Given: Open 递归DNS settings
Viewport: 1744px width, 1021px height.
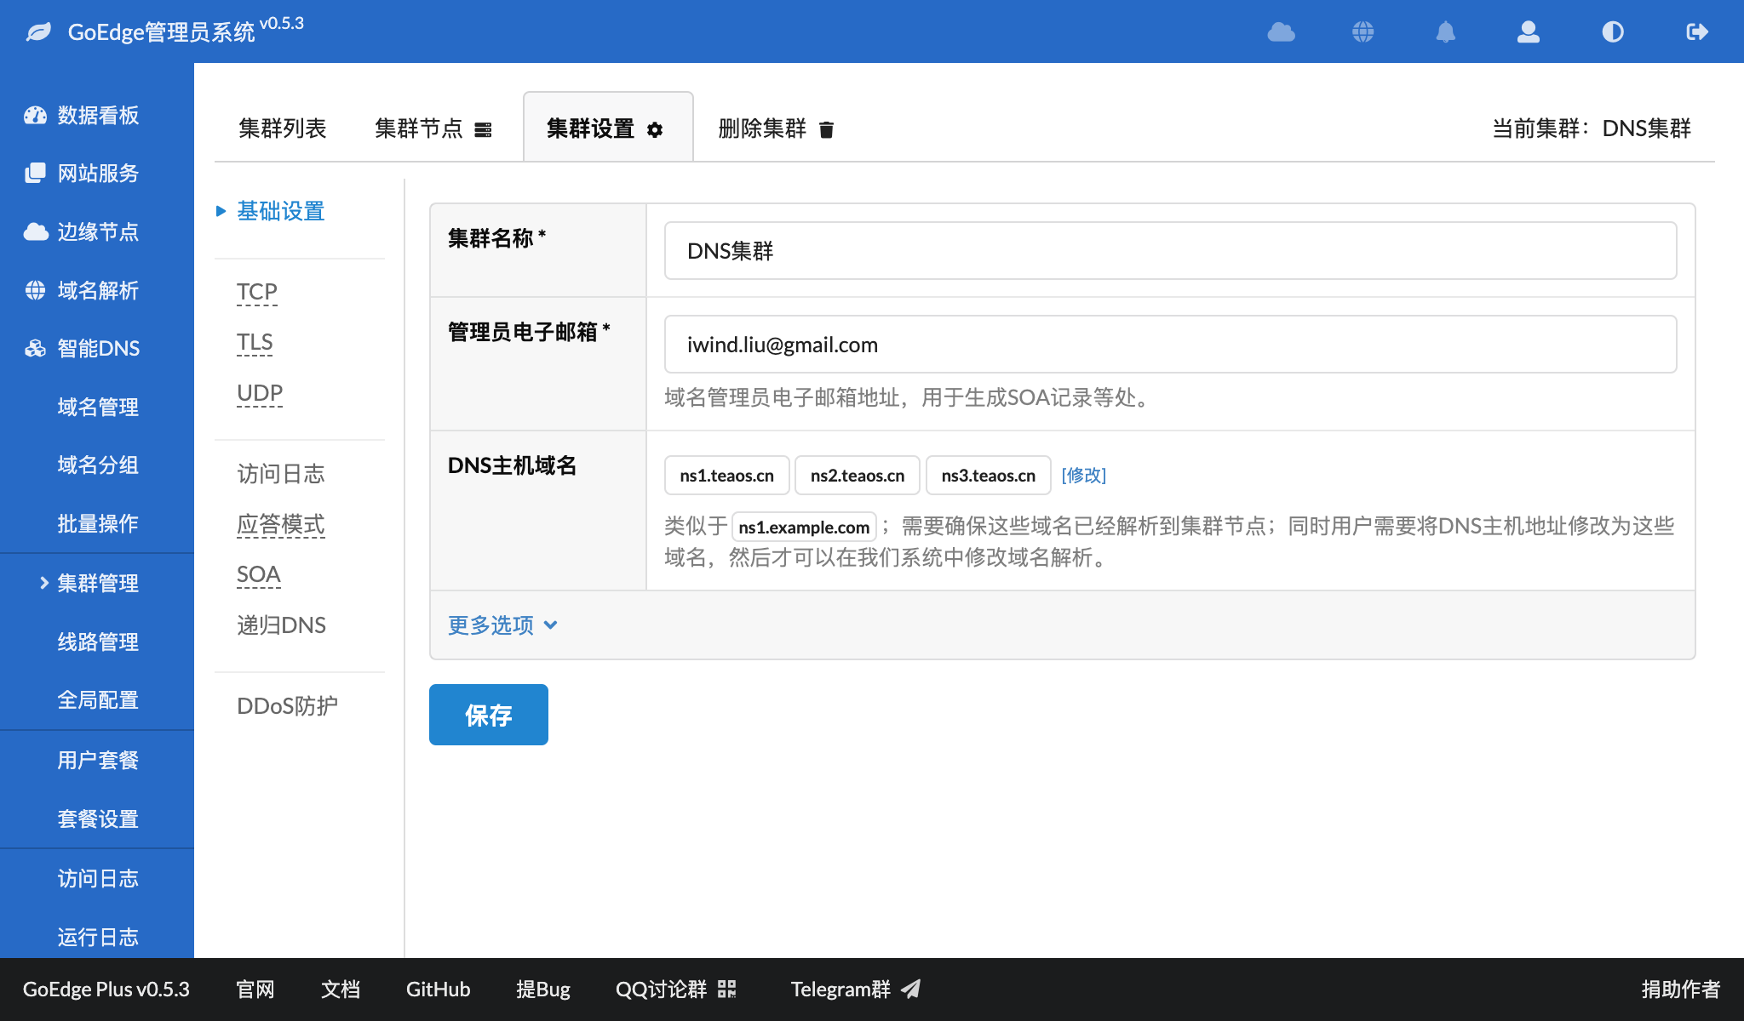Looking at the screenshot, I should (282, 625).
